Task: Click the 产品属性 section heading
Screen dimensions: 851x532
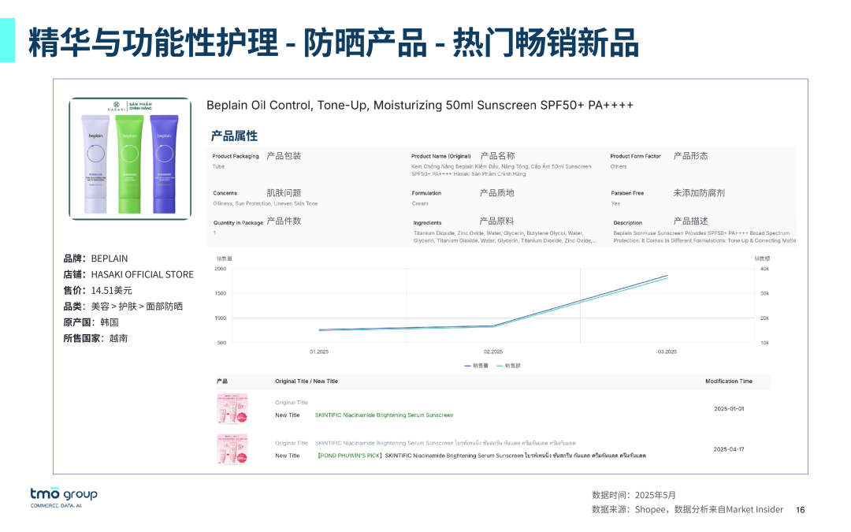Action: click(x=234, y=136)
